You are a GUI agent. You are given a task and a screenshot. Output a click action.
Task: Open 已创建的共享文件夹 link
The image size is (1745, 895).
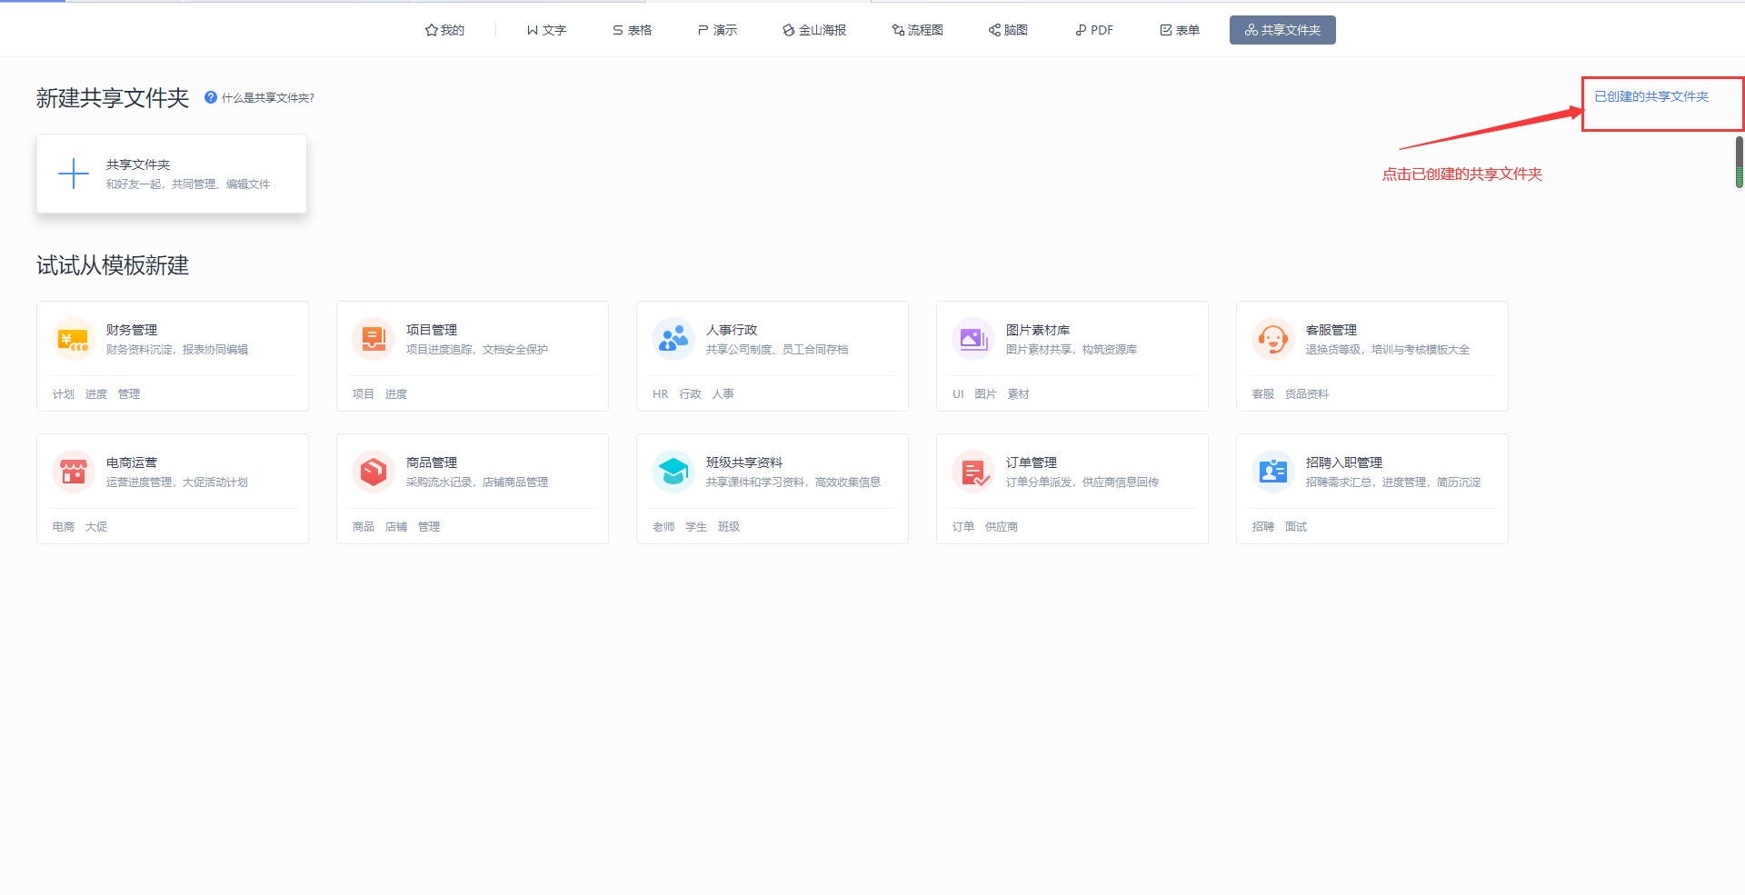point(1651,96)
